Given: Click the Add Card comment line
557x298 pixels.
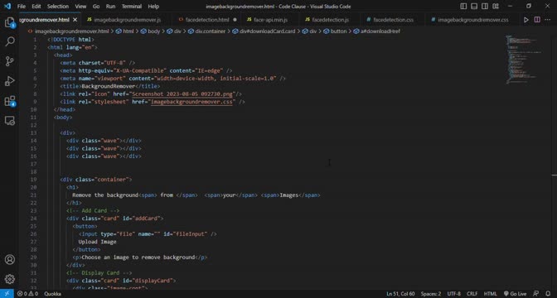Looking at the screenshot, I should tap(93, 211).
